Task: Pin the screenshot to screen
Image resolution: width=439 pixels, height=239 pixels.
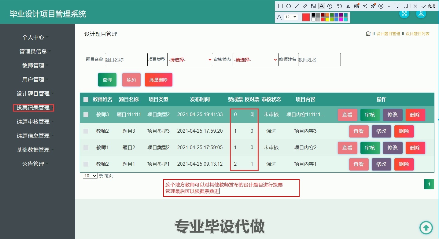Action: tap(372, 6)
